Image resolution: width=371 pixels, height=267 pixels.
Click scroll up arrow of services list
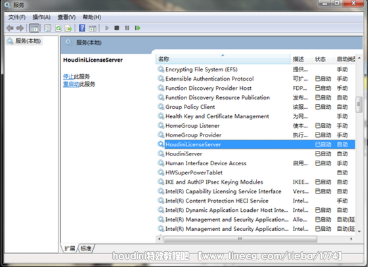[x=359, y=58]
